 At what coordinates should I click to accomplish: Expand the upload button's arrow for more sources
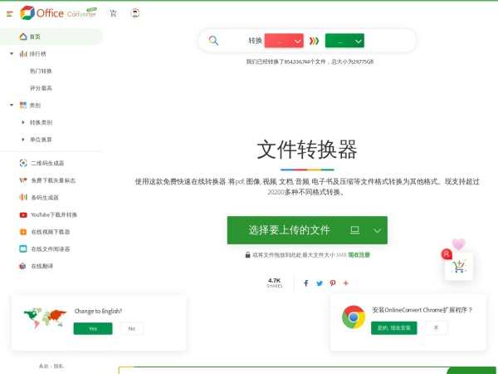coord(378,230)
